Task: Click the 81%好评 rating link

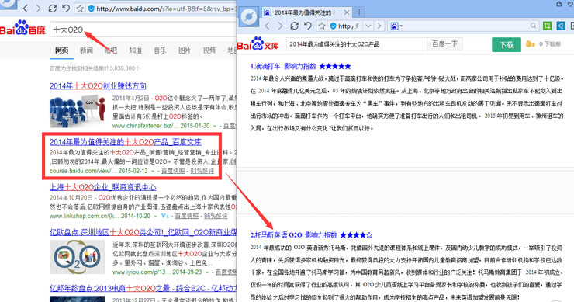Action: coord(202,171)
